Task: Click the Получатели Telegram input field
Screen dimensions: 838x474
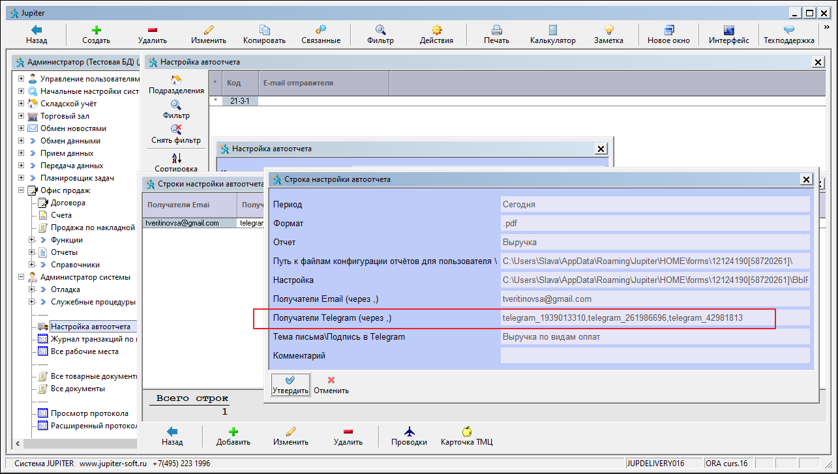Action: click(654, 318)
